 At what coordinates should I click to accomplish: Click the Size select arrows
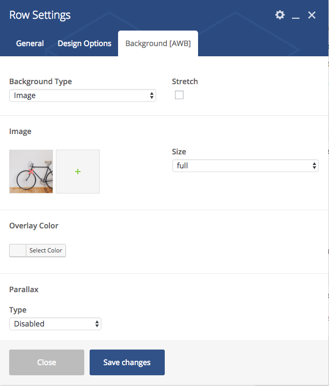(314, 166)
